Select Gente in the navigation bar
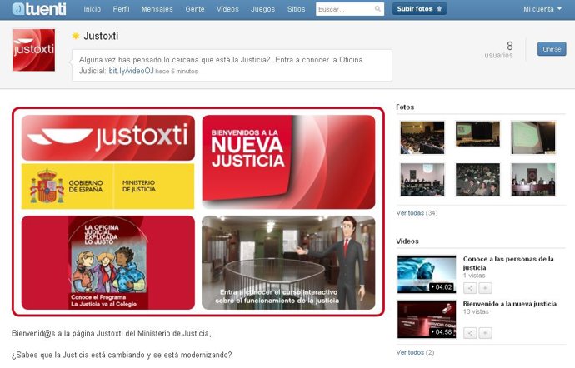This screenshot has height=368, width=575. [x=195, y=9]
